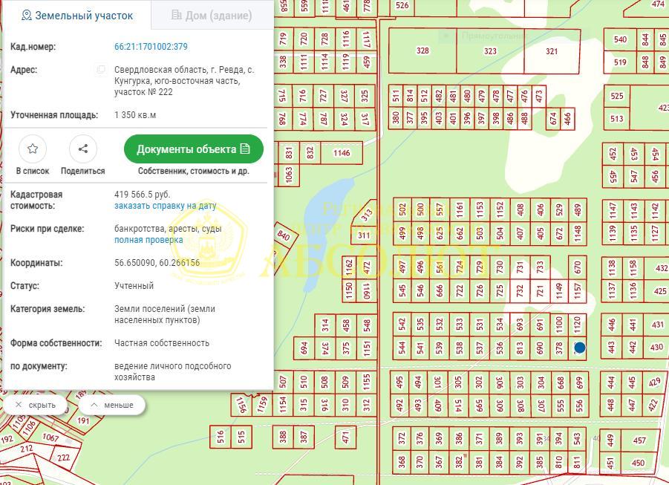This screenshot has height=485, width=669.
Task: Select parcel 431 on the map
Action: pyautogui.click(x=657, y=325)
